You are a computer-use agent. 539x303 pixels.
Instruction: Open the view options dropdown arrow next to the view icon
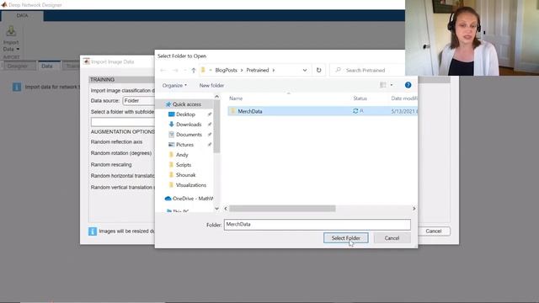click(x=392, y=85)
